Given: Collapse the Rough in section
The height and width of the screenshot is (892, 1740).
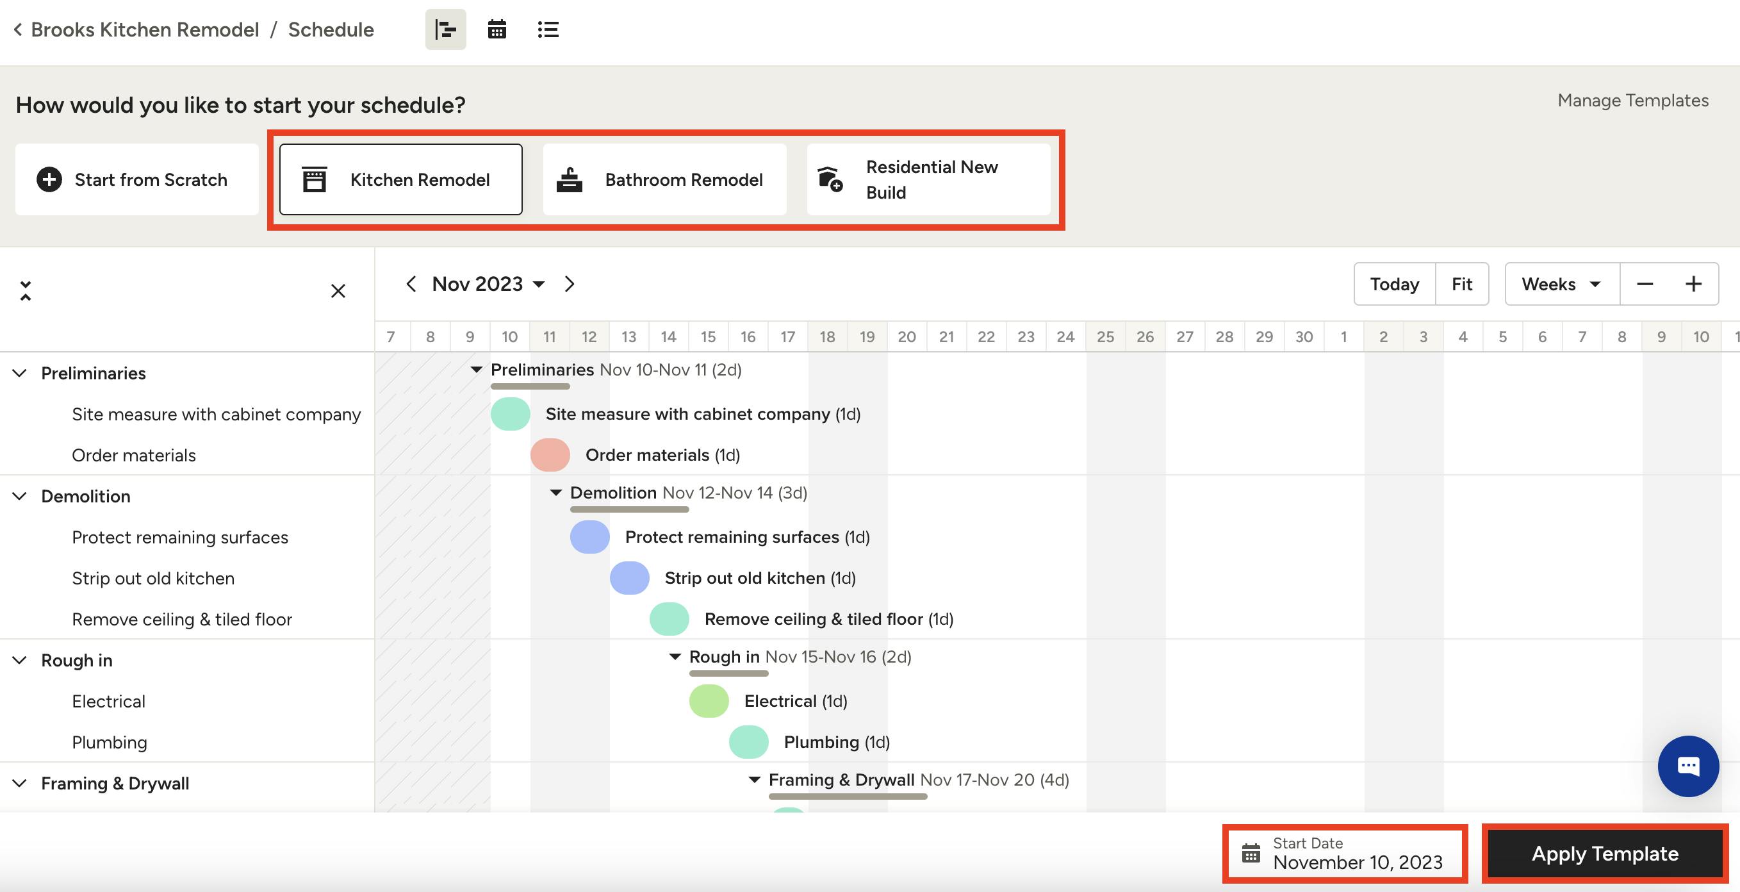Looking at the screenshot, I should pos(20,660).
